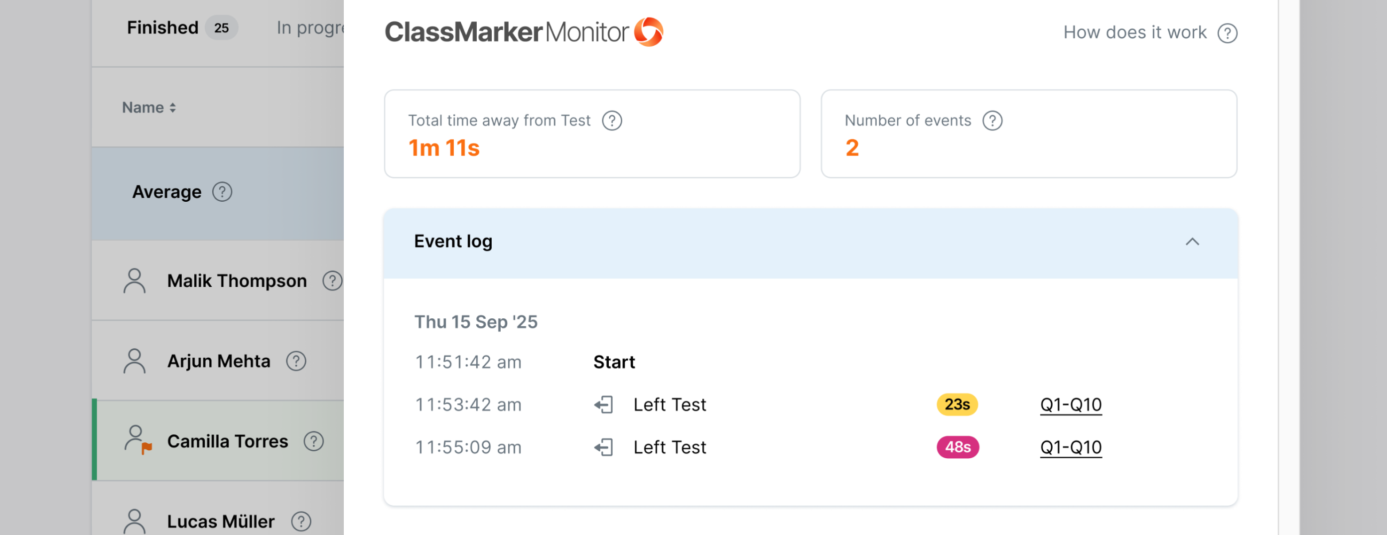
Task: Click Left Test exit icon at 11:53:42
Action: click(604, 404)
